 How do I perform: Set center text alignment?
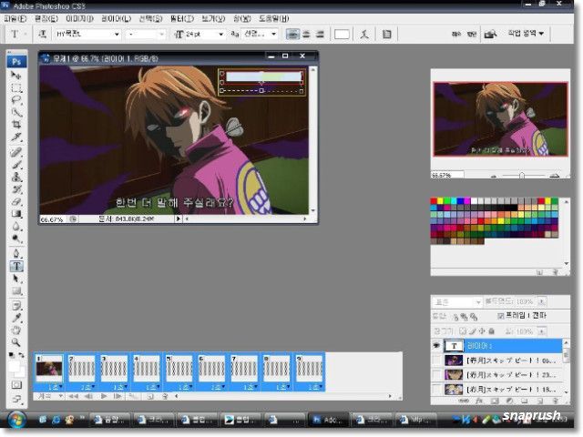306,35
